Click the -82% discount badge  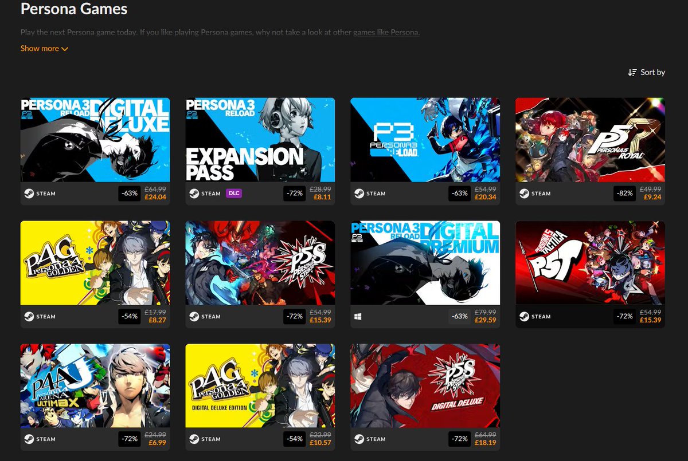[625, 194]
